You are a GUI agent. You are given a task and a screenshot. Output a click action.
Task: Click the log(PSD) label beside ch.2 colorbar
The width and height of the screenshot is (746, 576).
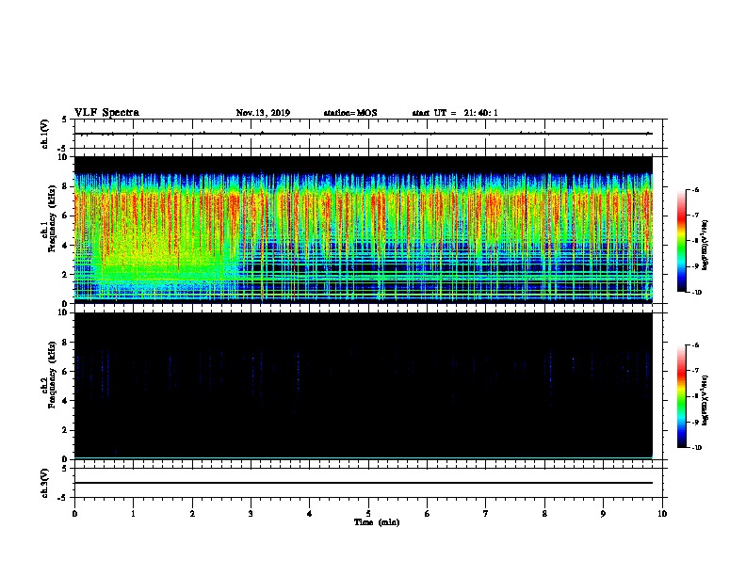(705, 400)
